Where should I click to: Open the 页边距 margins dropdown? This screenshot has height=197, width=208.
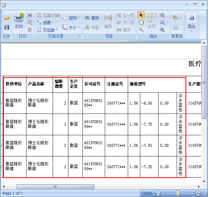[47, 30]
